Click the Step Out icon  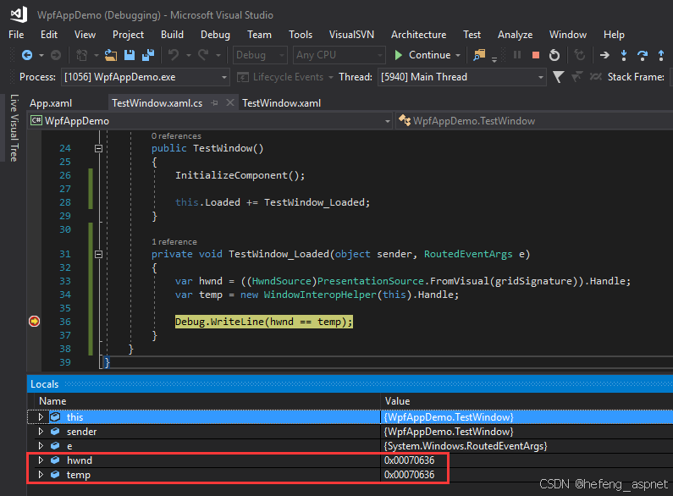point(661,55)
